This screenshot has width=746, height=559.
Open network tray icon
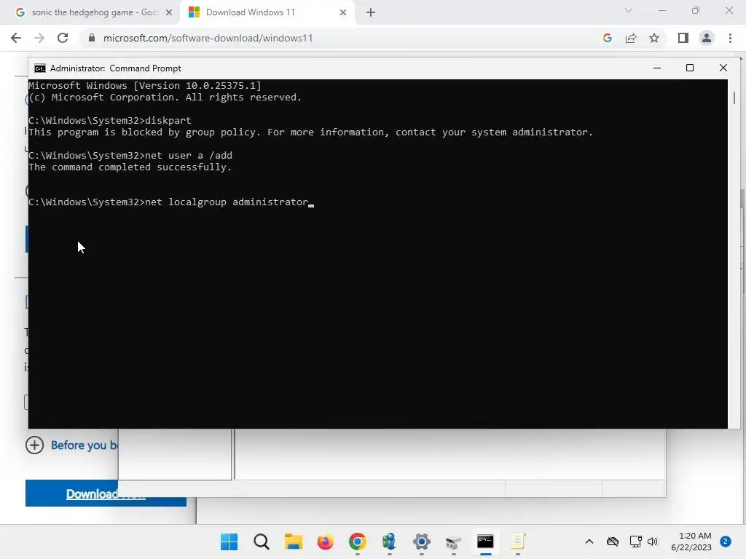[635, 542]
